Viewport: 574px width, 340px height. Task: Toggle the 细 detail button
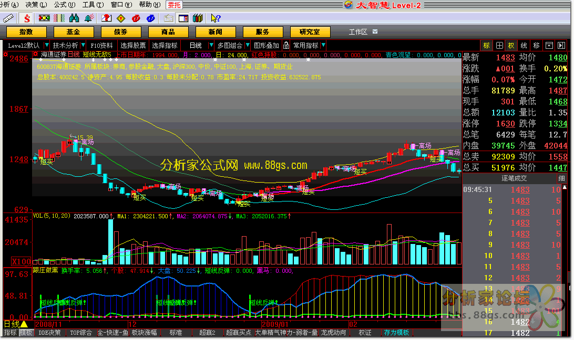click(x=561, y=178)
